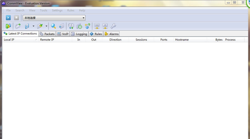Open the 本地连接 adapter dropdown

[x=54, y=18]
